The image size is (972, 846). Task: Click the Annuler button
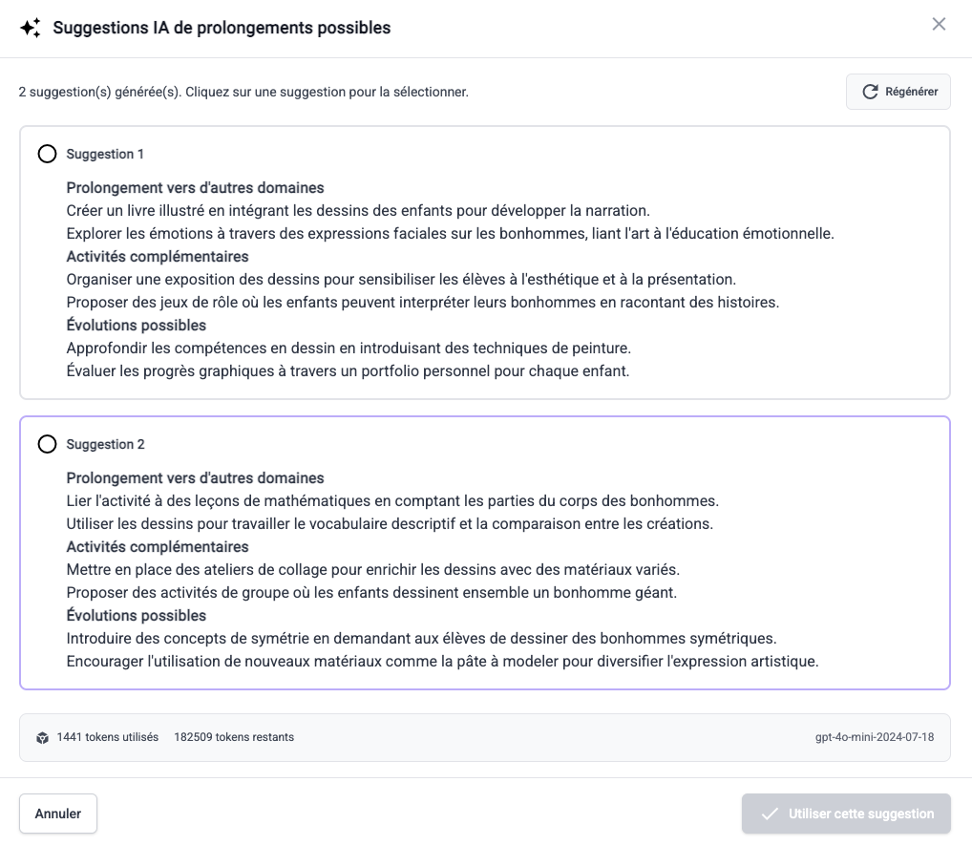coord(57,814)
